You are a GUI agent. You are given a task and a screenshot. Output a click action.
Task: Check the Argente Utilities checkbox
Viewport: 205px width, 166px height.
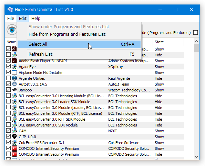(x=8, y=78)
